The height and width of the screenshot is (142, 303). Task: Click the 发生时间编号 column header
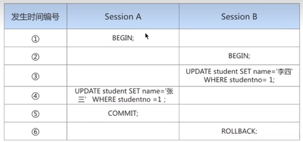pos(35,17)
